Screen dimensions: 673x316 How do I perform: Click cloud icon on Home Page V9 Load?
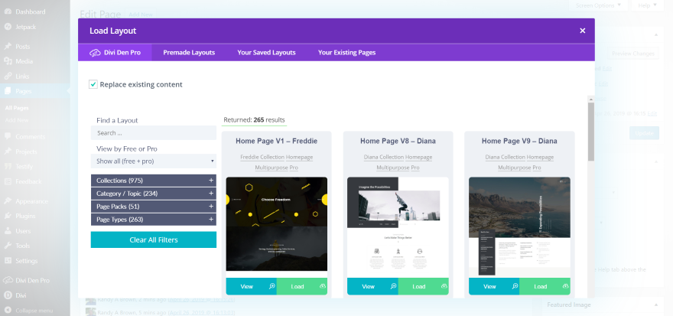point(566,286)
